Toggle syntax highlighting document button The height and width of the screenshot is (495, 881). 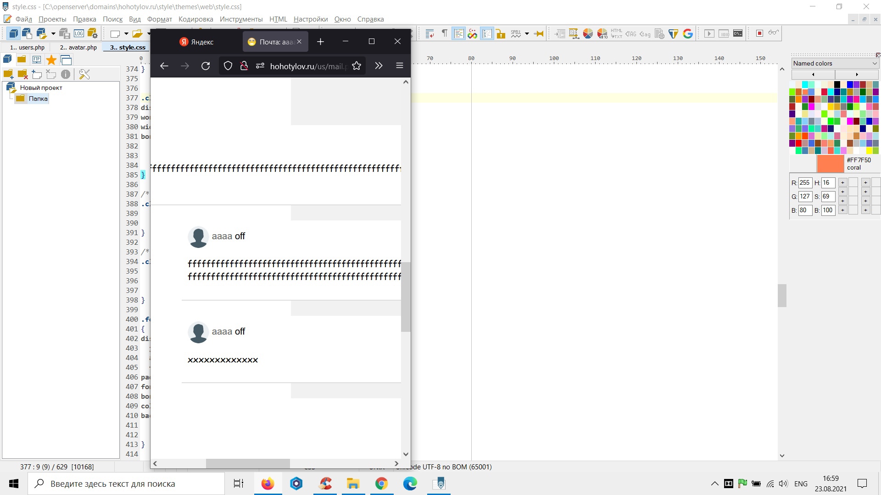(x=458, y=33)
